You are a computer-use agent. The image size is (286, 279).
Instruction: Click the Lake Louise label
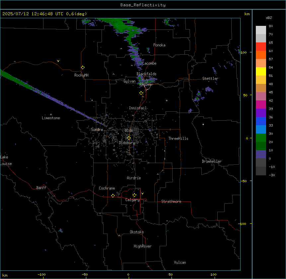coord(6,160)
